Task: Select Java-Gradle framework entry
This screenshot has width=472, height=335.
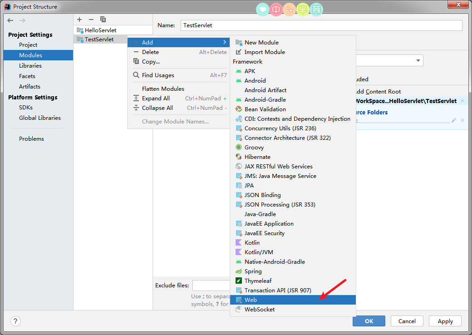Action: [x=293, y=214]
